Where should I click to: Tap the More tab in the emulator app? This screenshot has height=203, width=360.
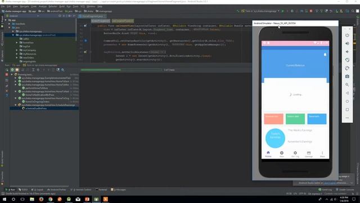[322, 154]
